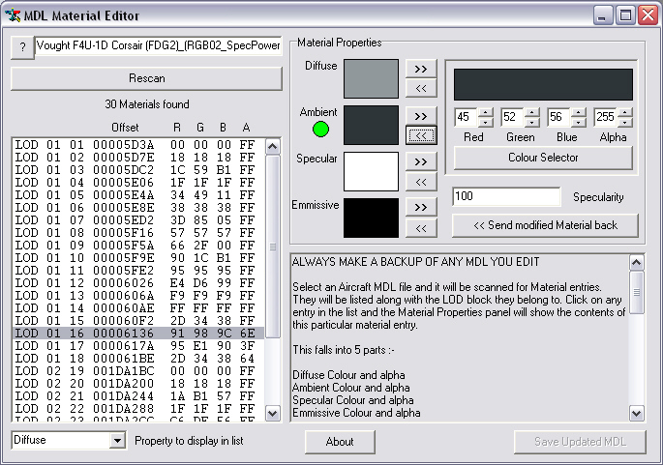Click the Specular white colour swatch
Screen dimensions: 663x465
[x=364, y=171]
